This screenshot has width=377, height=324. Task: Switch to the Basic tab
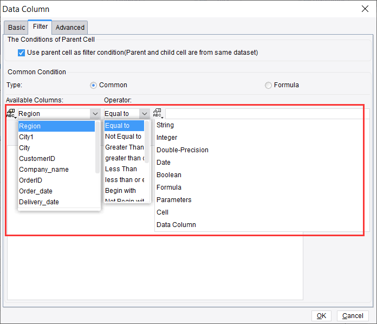click(16, 28)
